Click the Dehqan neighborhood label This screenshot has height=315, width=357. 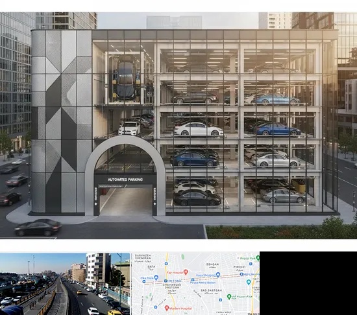tap(212, 264)
